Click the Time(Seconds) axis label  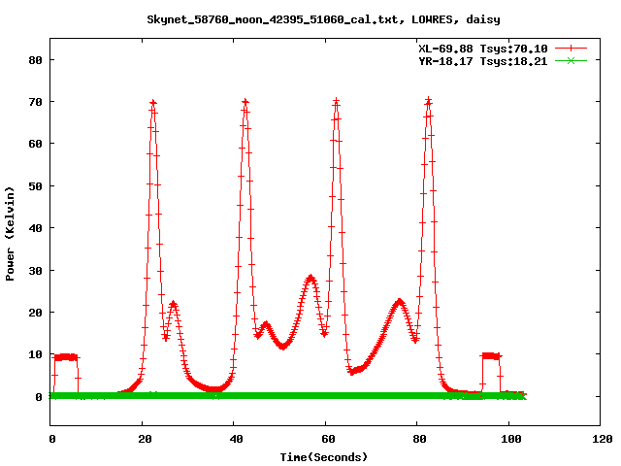point(323,457)
